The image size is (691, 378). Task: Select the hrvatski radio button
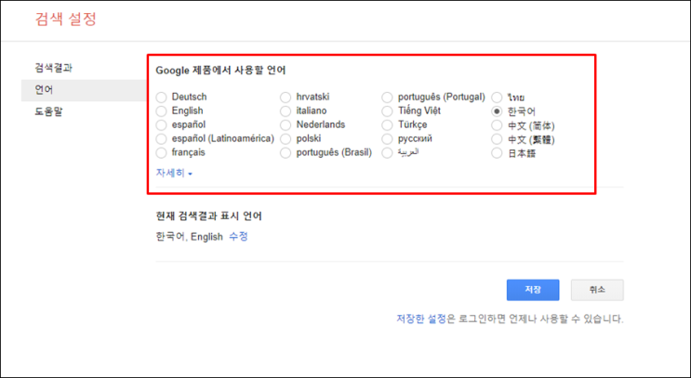[286, 97]
